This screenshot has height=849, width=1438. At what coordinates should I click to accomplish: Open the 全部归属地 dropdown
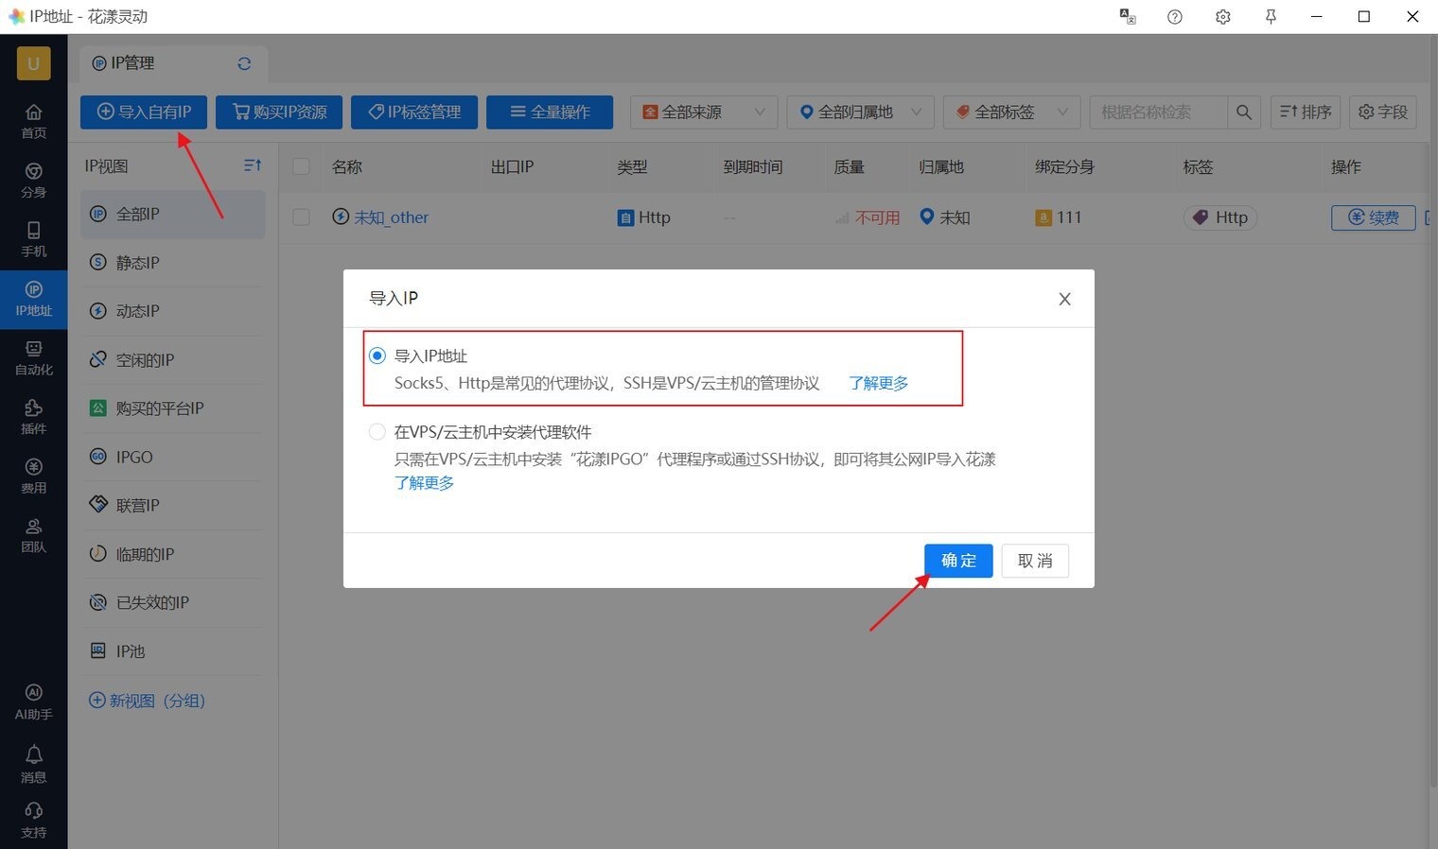pos(860,113)
